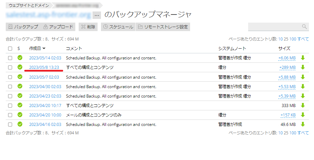Download the 2023/04/16 02:03 backup via green arrow
The height and width of the screenshot is (160, 314).
[x=303, y=124]
